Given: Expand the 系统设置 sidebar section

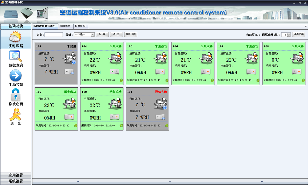Looking at the screenshot, I should (x=16, y=181).
